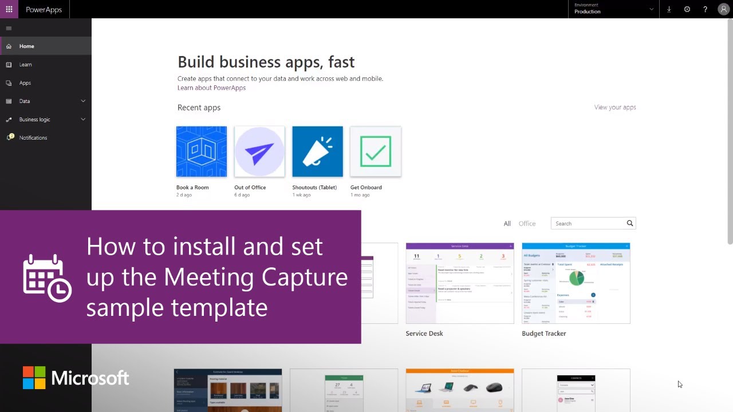Viewport: 733px width, 412px height.
Task: Open the Get Onboard app tile
Action: (376, 152)
